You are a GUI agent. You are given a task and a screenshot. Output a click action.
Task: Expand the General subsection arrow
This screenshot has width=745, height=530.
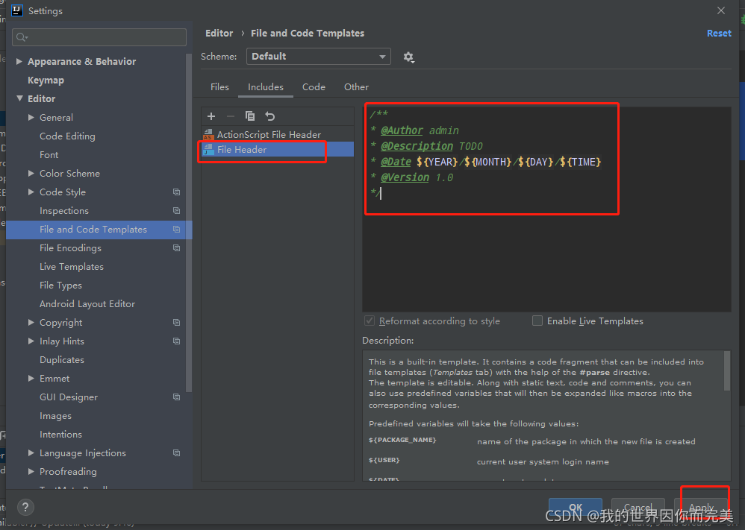31,117
